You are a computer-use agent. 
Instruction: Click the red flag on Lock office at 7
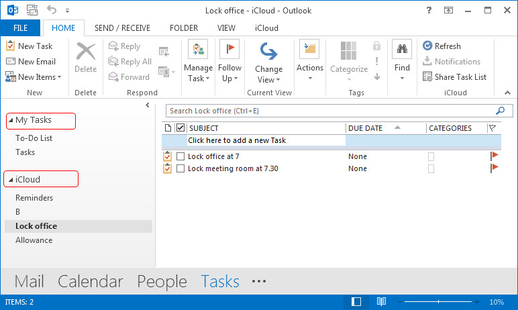coord(495,156)
